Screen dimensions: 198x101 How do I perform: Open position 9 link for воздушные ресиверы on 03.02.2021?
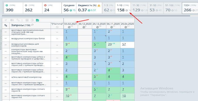tap(67, 44)
